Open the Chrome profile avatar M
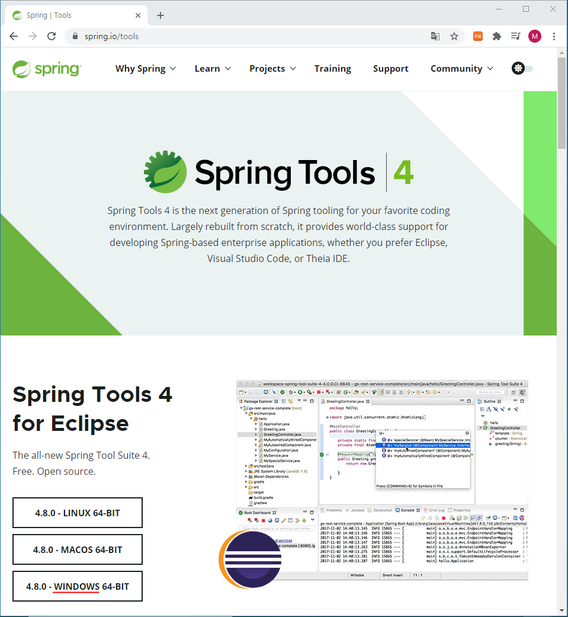This screenshot has height=617, width=568. 535,36
